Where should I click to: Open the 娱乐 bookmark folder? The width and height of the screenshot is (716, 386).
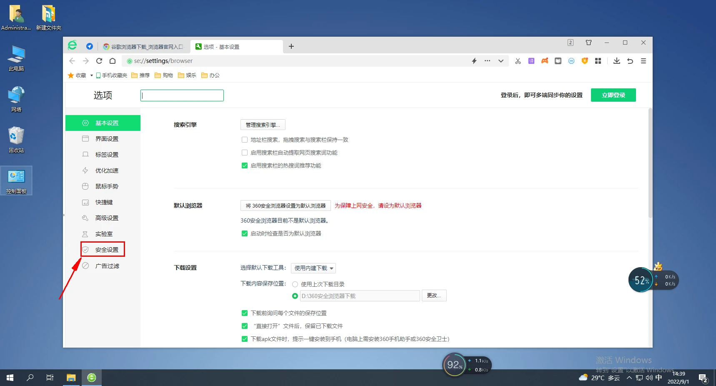click(187, 75)
